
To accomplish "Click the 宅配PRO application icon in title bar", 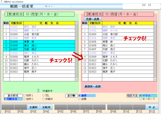I will (x=2, y=1).
